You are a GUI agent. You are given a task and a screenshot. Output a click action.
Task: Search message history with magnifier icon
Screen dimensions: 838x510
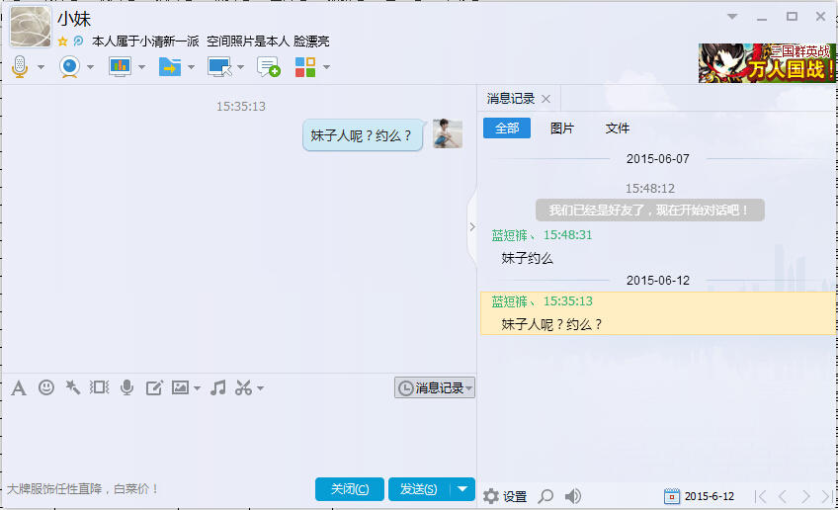pyautogui.click(x=545, y=496)
